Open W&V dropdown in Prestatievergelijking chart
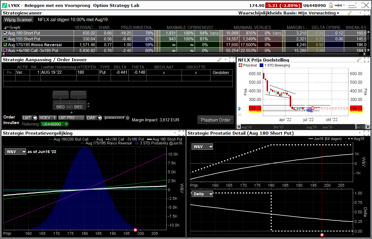The image size is (372, 239). (16, 152)
